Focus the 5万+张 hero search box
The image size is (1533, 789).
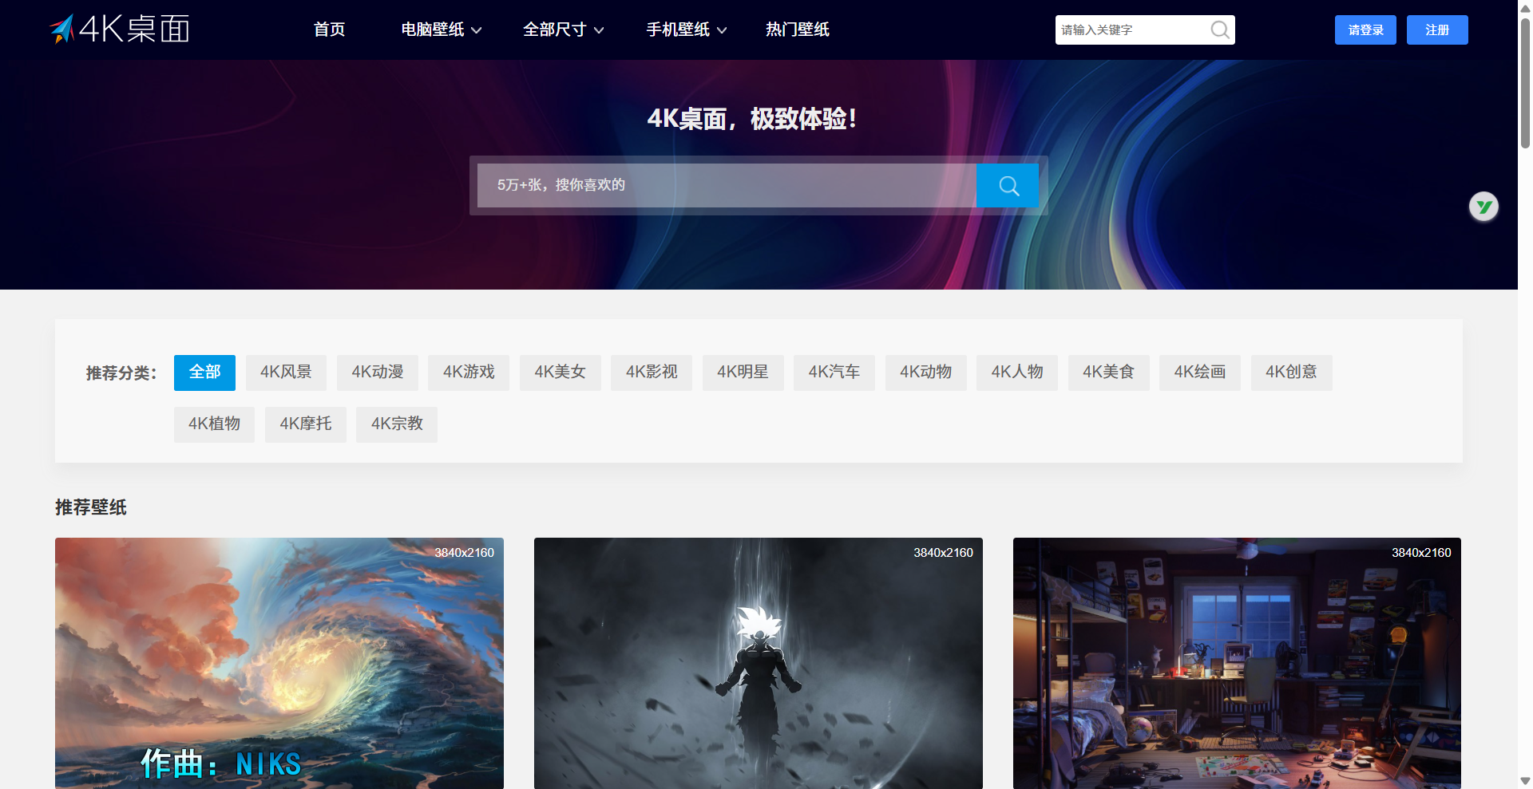pyautogui.click(x=727, y=186)
